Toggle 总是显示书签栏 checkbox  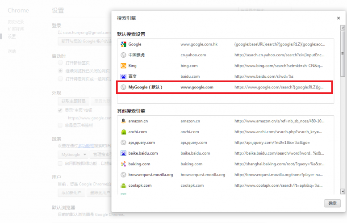(60, 125)
